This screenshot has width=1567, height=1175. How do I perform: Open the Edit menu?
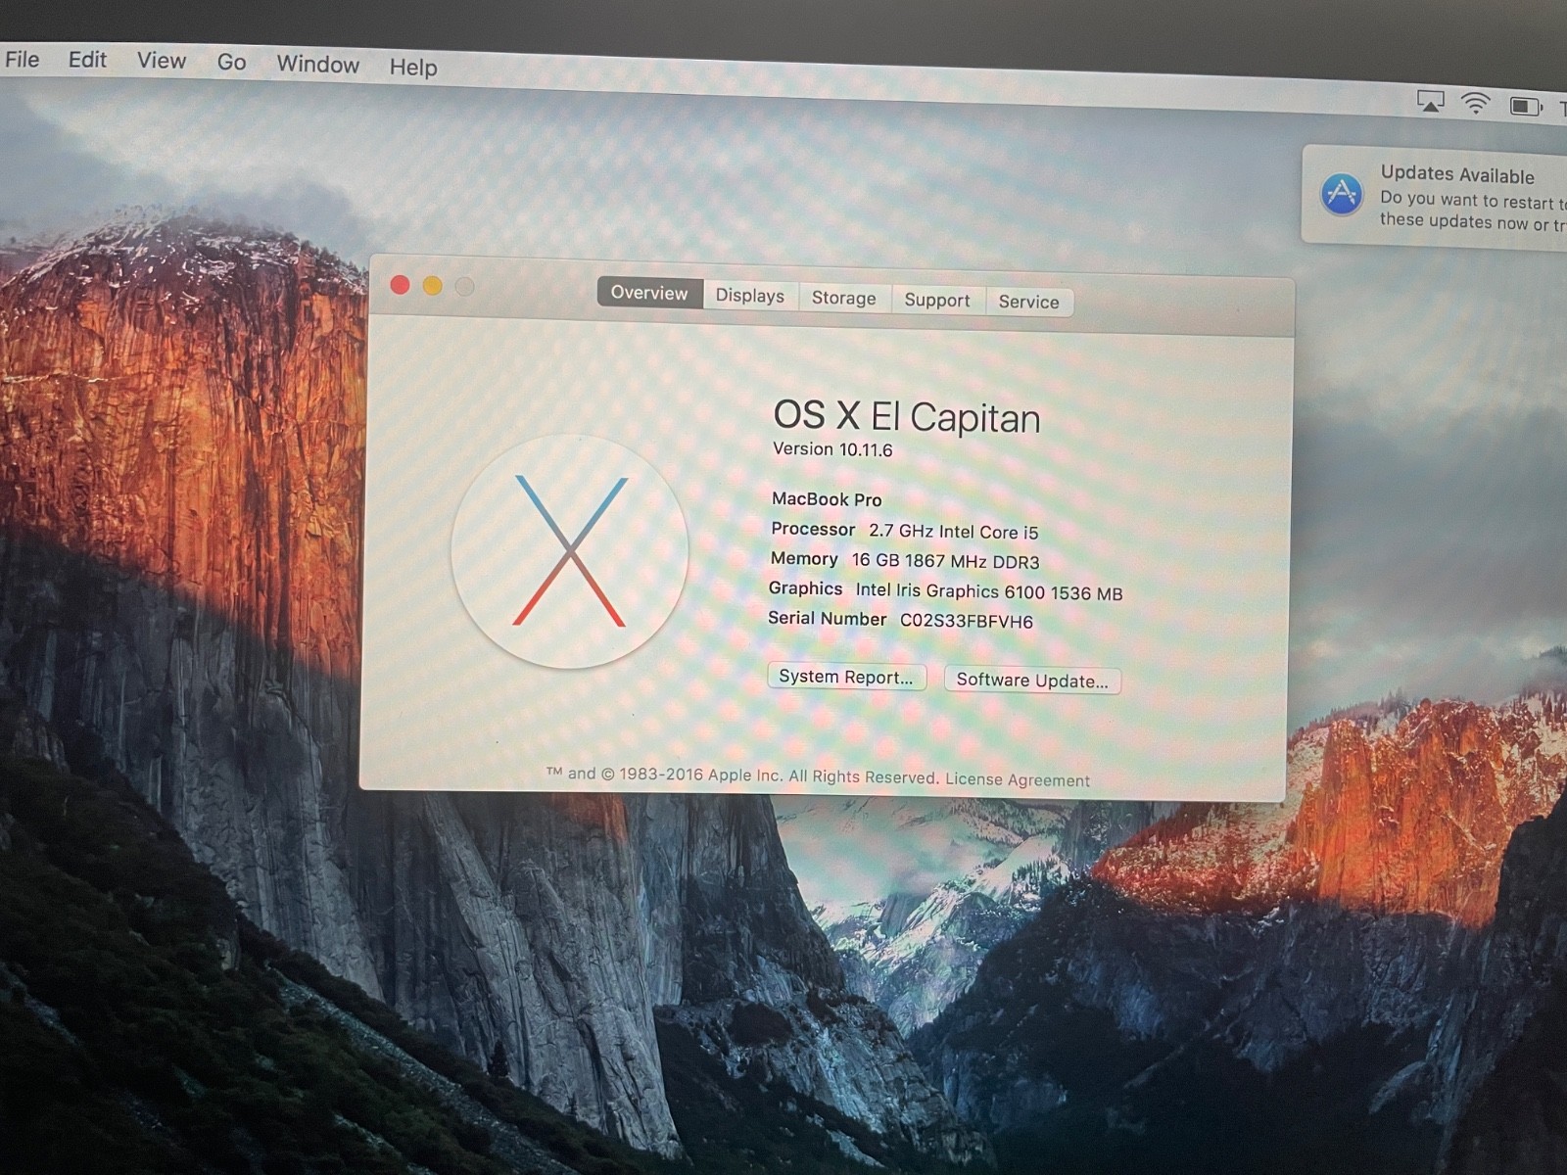[x=87, y=60]
